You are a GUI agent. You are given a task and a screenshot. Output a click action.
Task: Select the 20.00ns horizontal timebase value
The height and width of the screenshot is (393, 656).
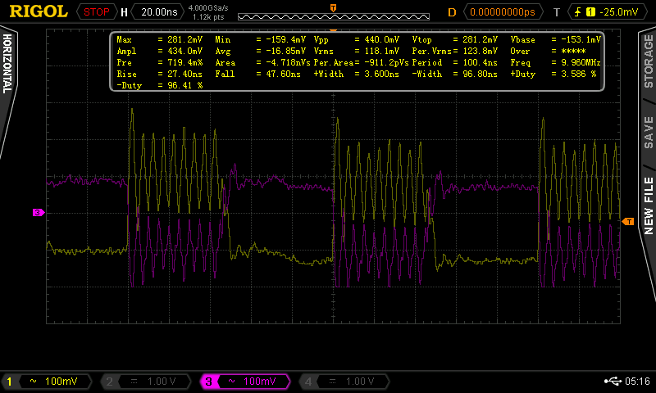coord(159,12)
